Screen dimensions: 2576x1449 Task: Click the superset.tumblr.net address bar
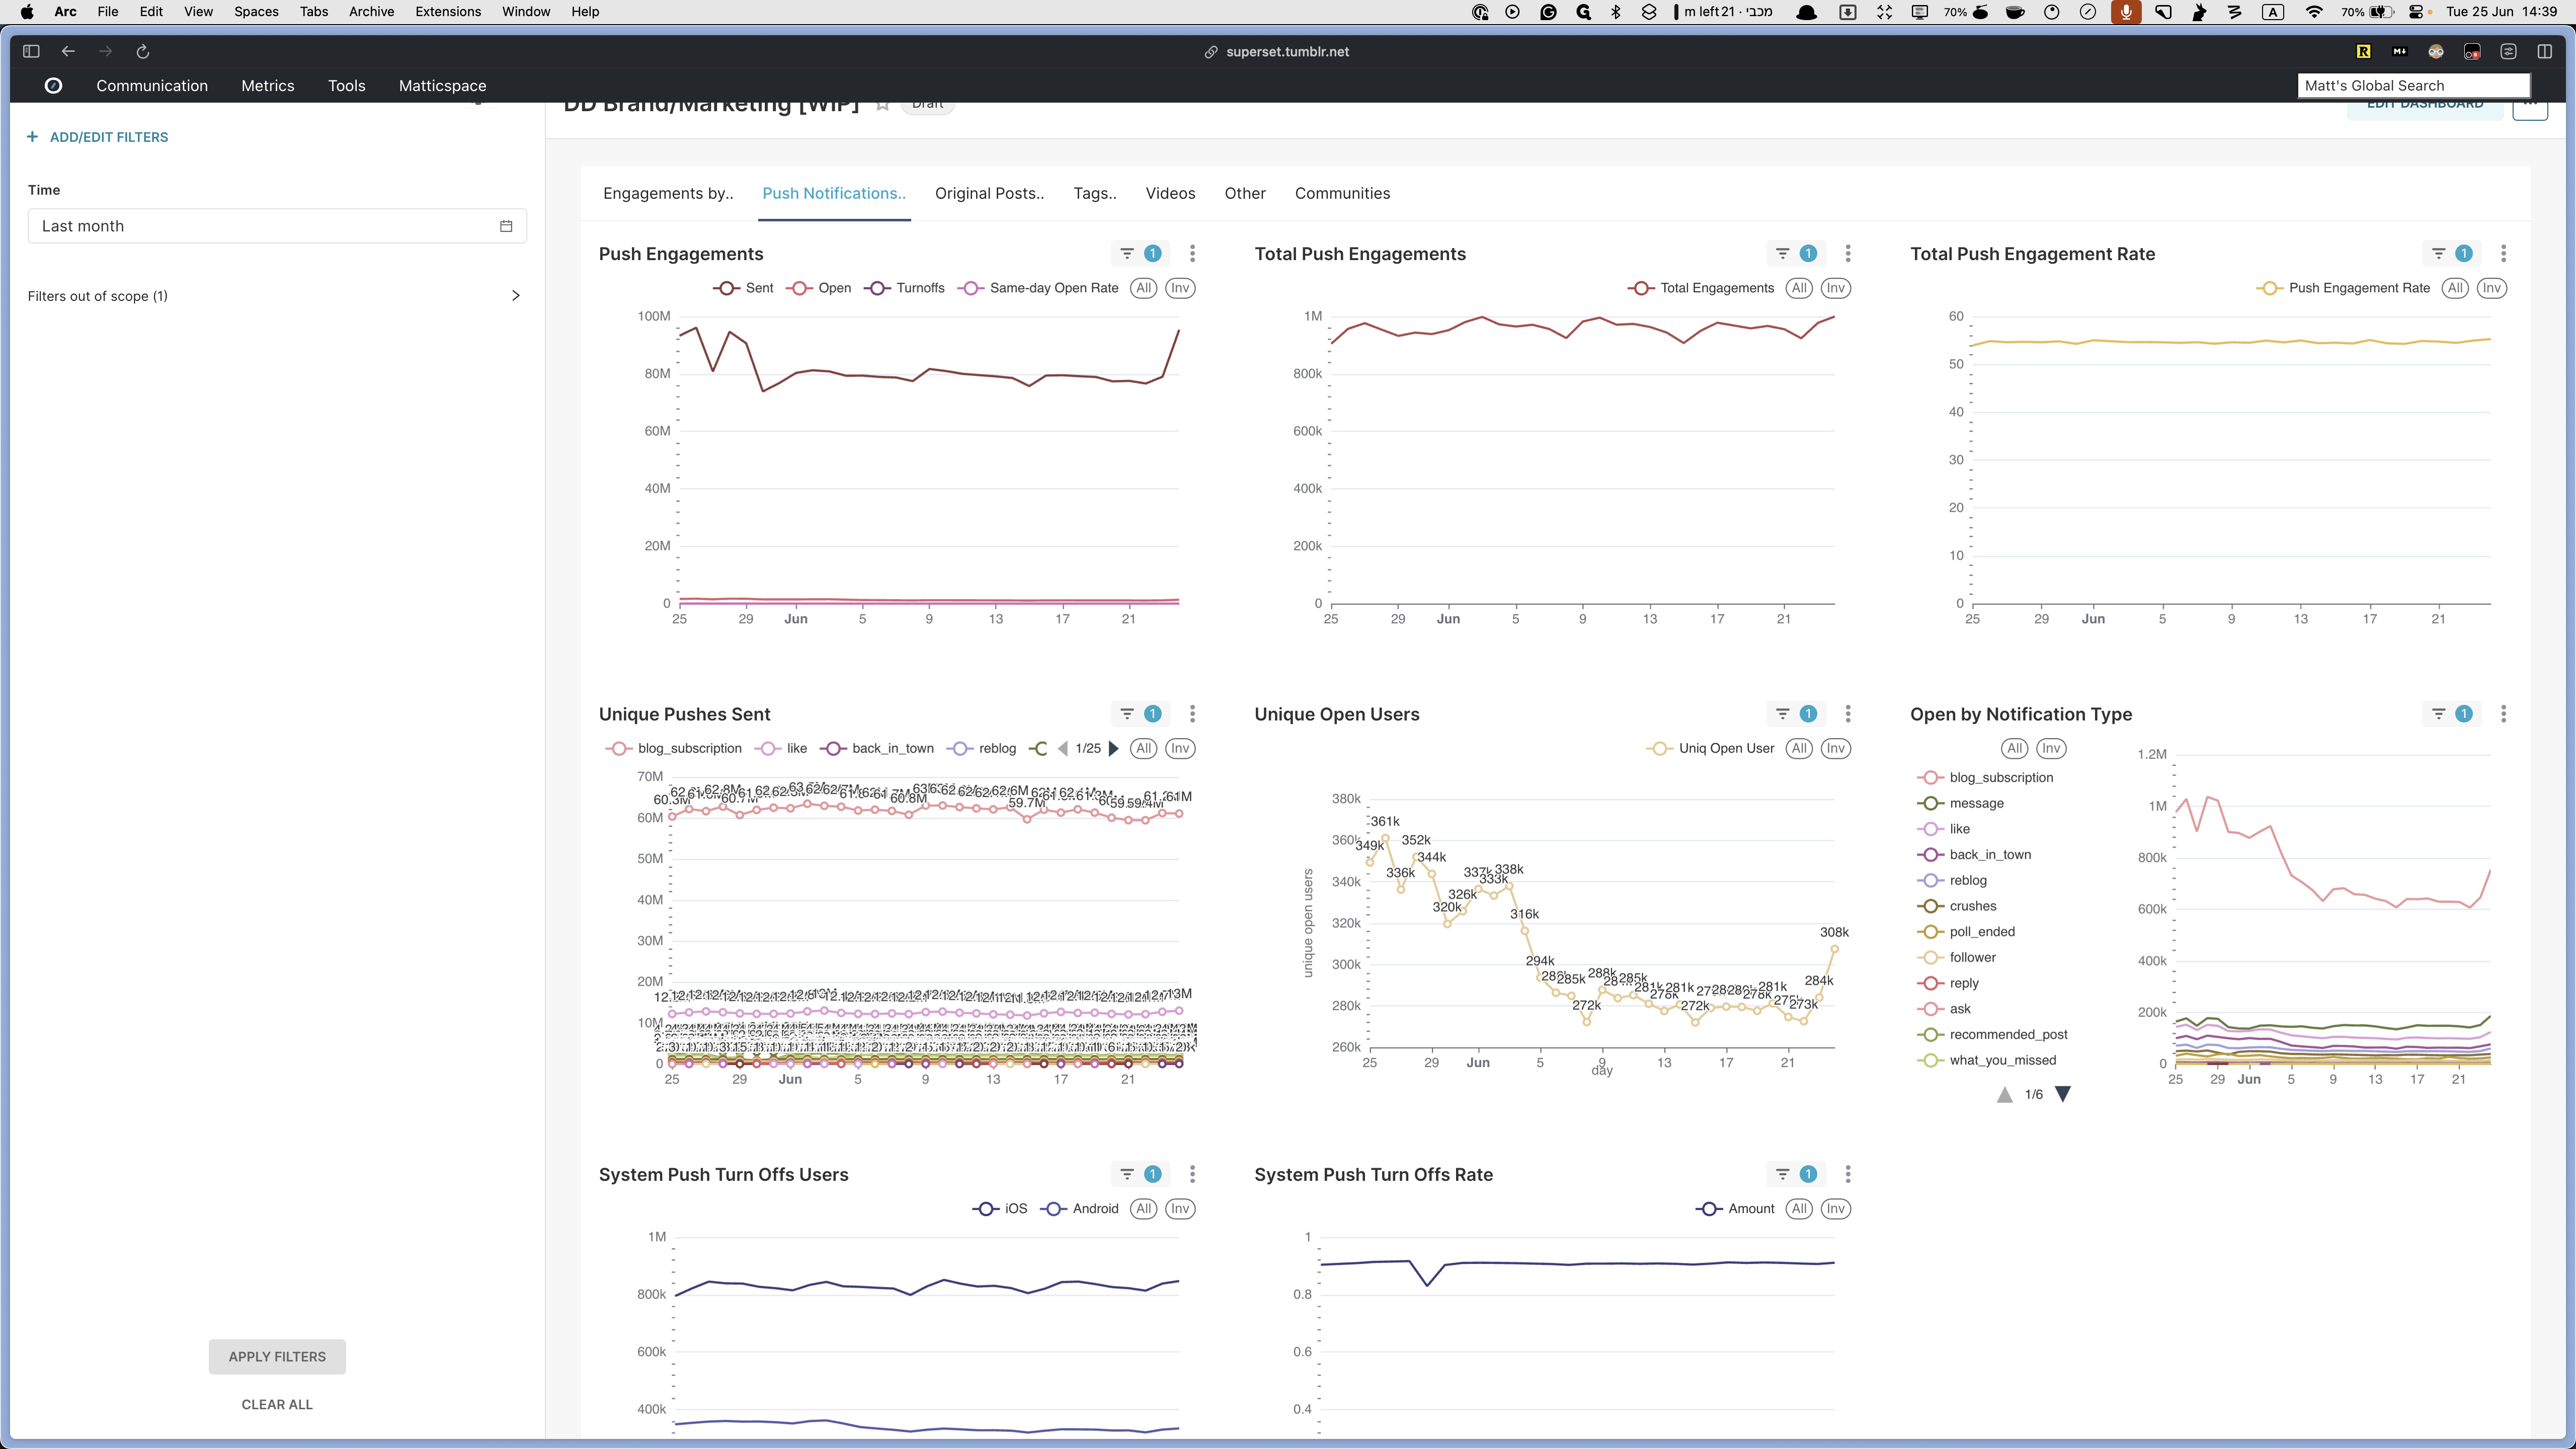click(1287, 52)
